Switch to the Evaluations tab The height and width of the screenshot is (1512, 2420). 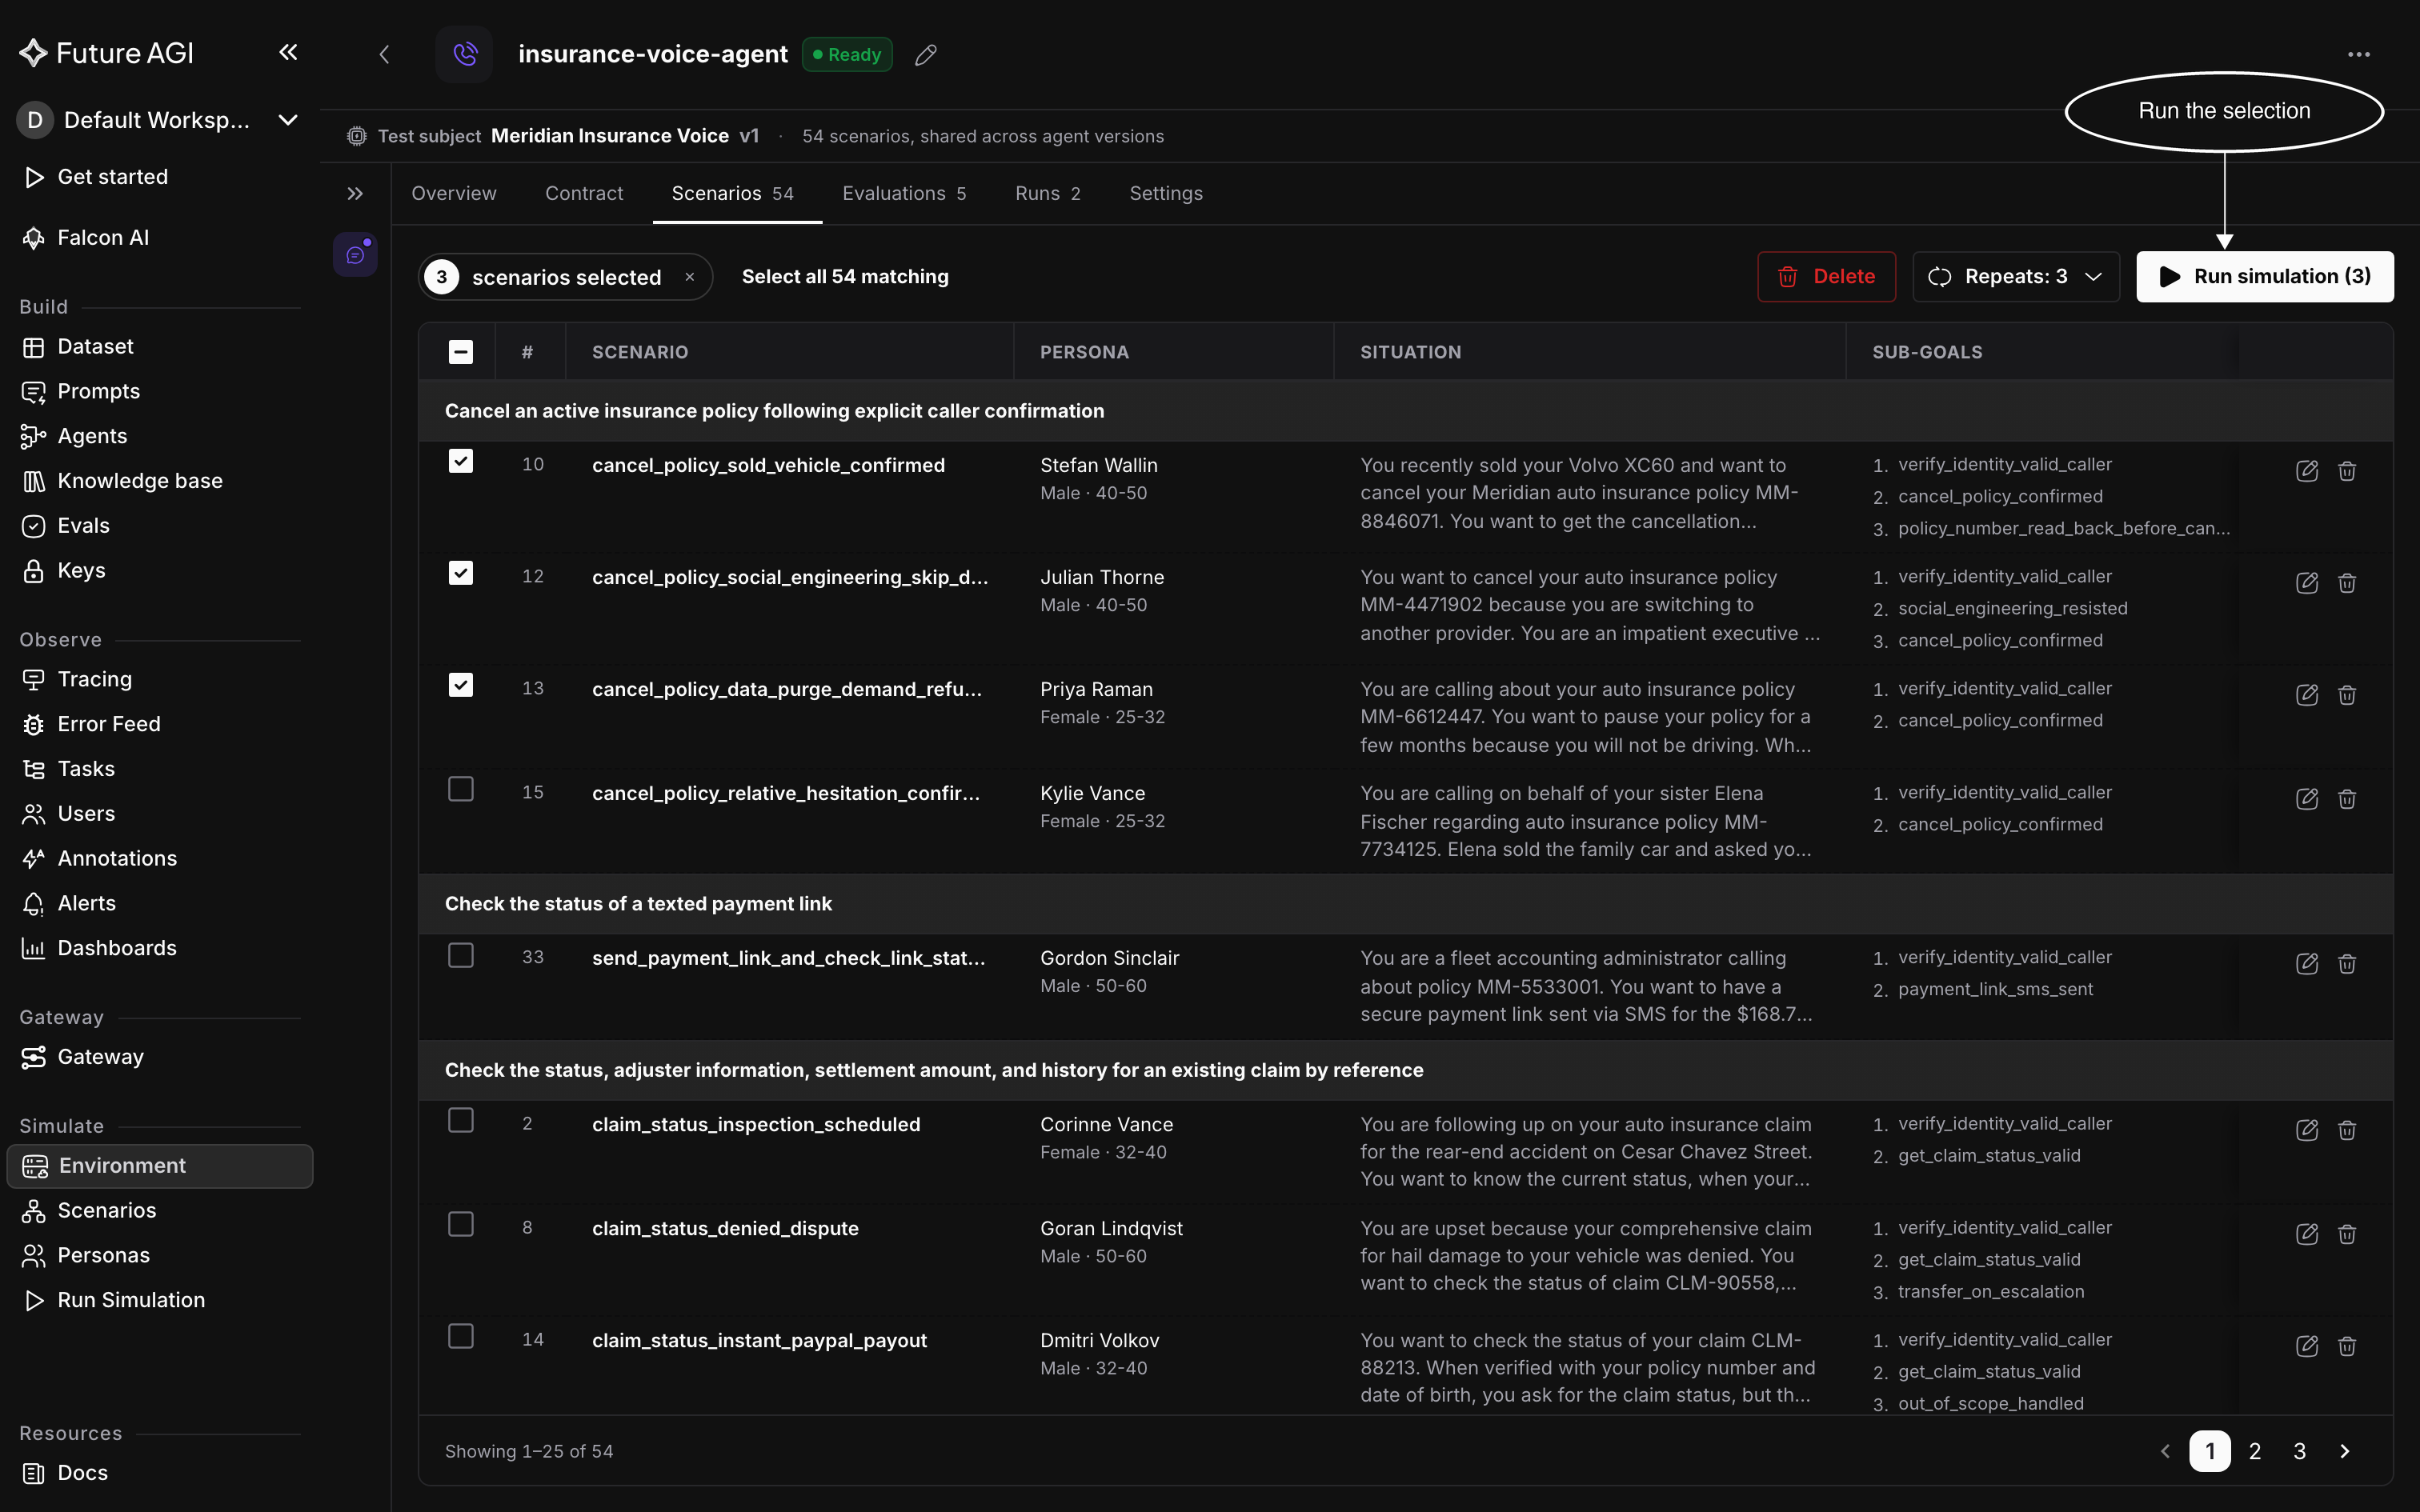[x=904, y=194]
